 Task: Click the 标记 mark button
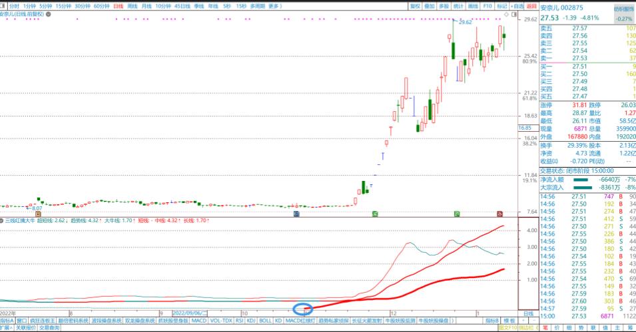coord(502,6)
